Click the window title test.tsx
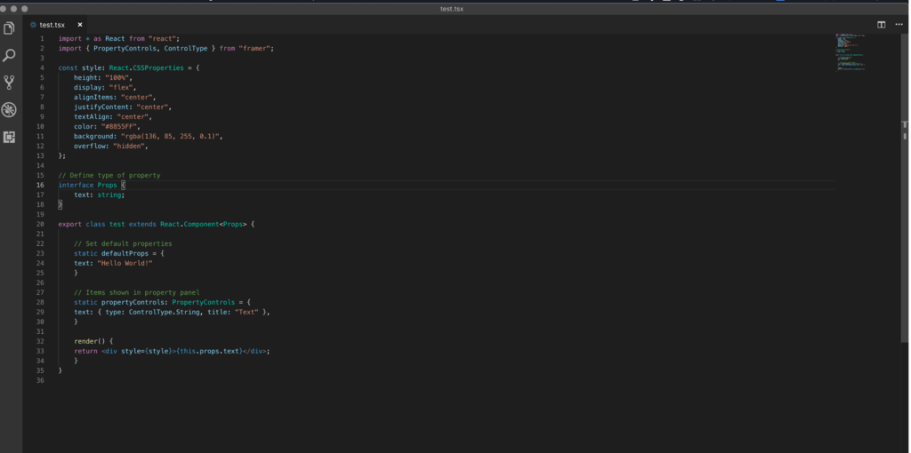This screenshot has width=911, height=453. [451, 9]
